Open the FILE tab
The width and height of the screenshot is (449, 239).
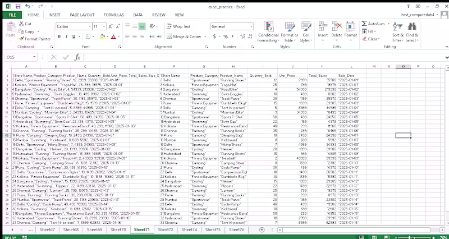[12, 15]
